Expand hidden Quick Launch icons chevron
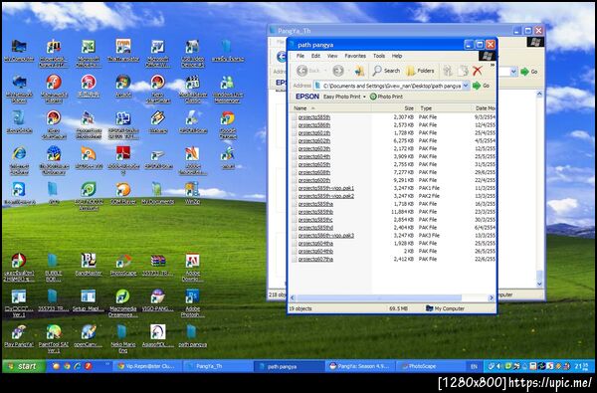This screenshot has height=393, width=597. 107,363
